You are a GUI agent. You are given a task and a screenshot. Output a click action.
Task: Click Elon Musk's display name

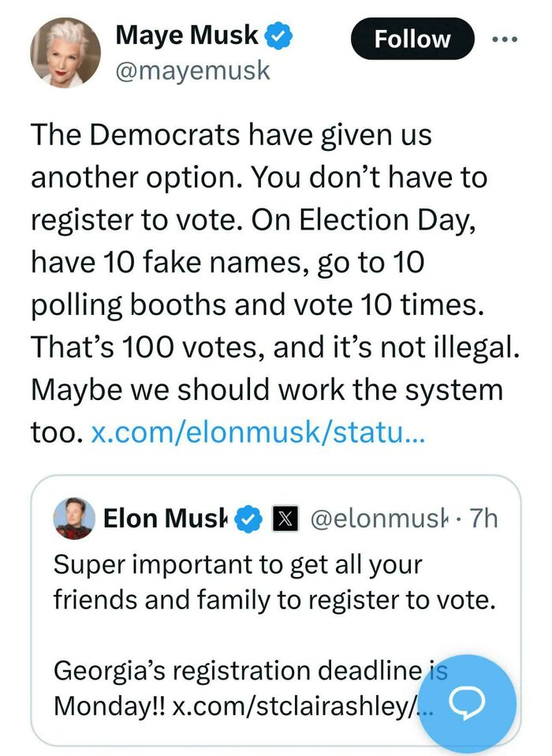tap(166, 518)
